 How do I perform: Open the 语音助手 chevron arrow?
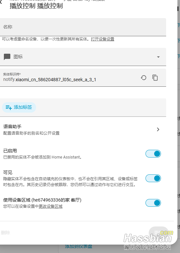click(158, 129)
